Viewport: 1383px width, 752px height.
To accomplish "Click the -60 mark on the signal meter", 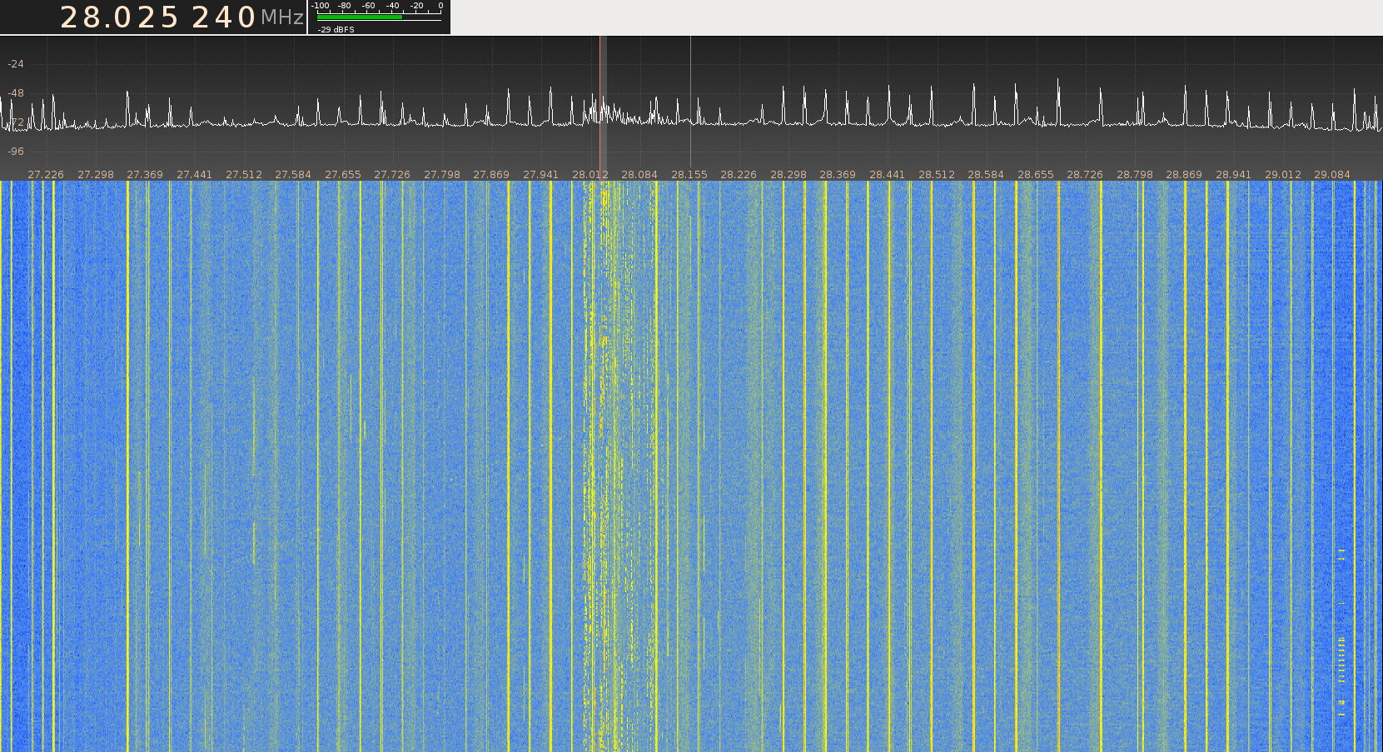I will (368, 6).
